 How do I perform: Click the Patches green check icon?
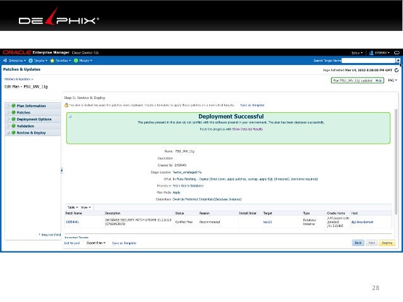point(13,112)
